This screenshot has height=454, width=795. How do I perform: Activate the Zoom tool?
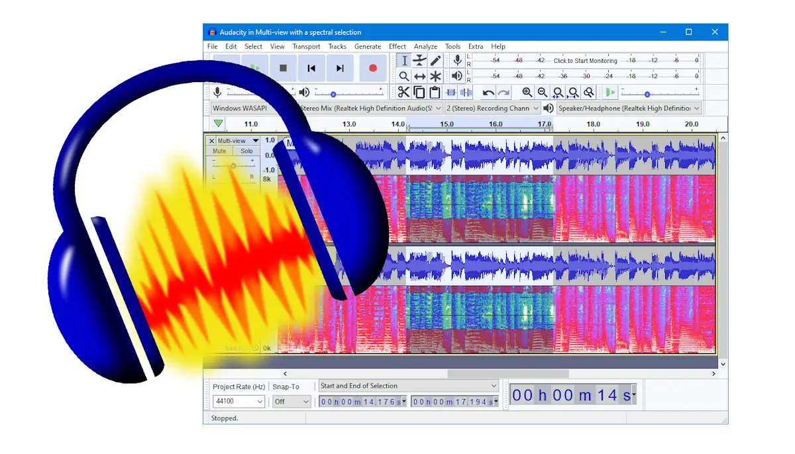pos(404,75)
